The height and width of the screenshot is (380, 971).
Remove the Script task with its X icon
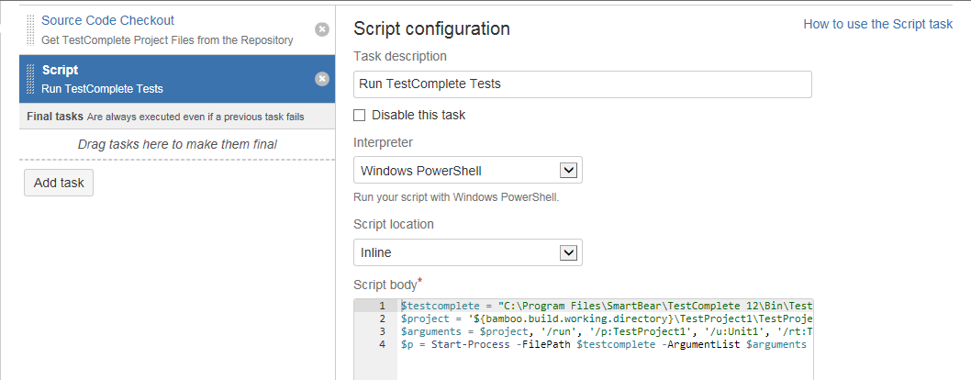coord(322,79)
